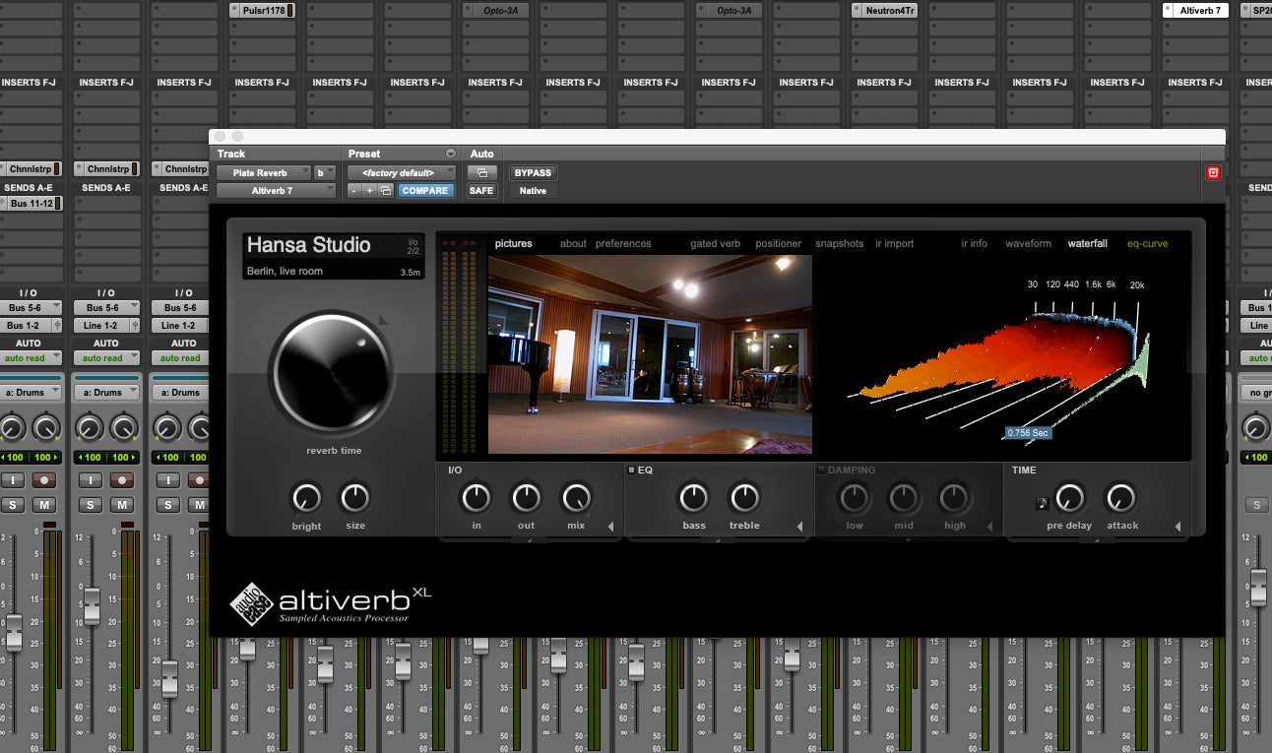Expand the TIME section arrow
This screenshot has height=753, width=1272.
coord(1177,527)
